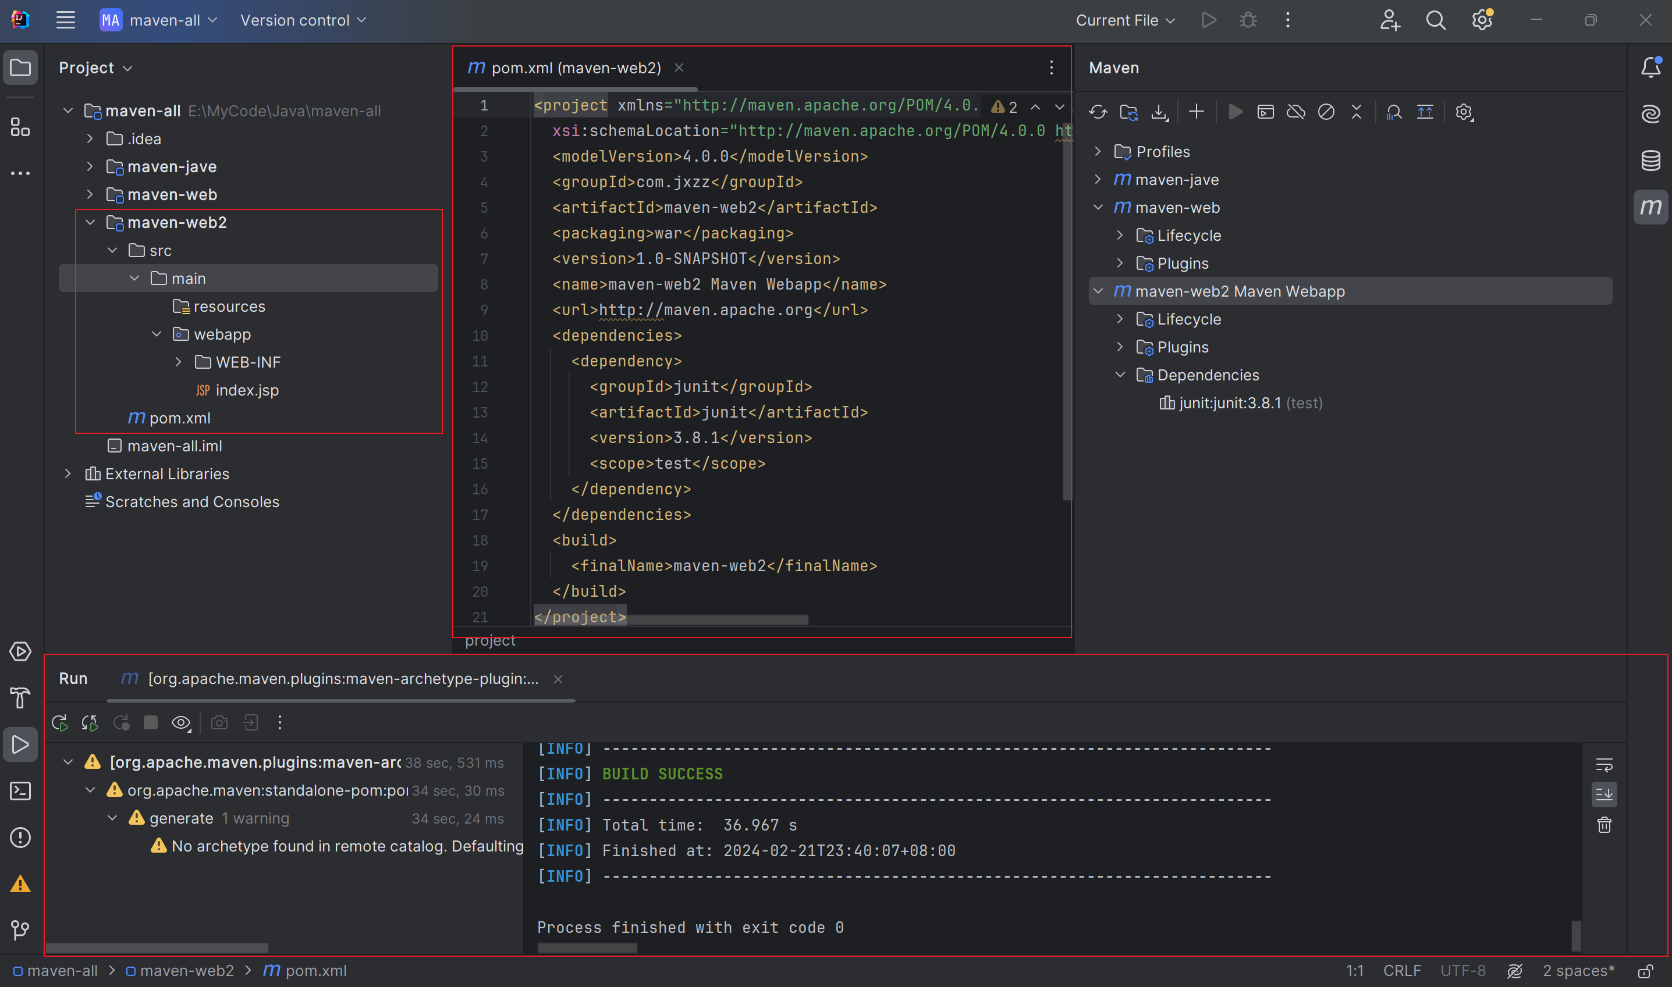
Task: Enable skip tests mode in Maven
Action: click(1326, 112)
